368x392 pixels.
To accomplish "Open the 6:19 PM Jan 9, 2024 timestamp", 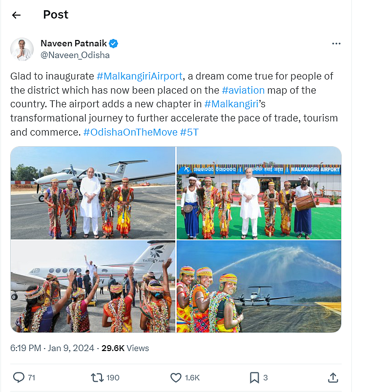I will point(52,348).
